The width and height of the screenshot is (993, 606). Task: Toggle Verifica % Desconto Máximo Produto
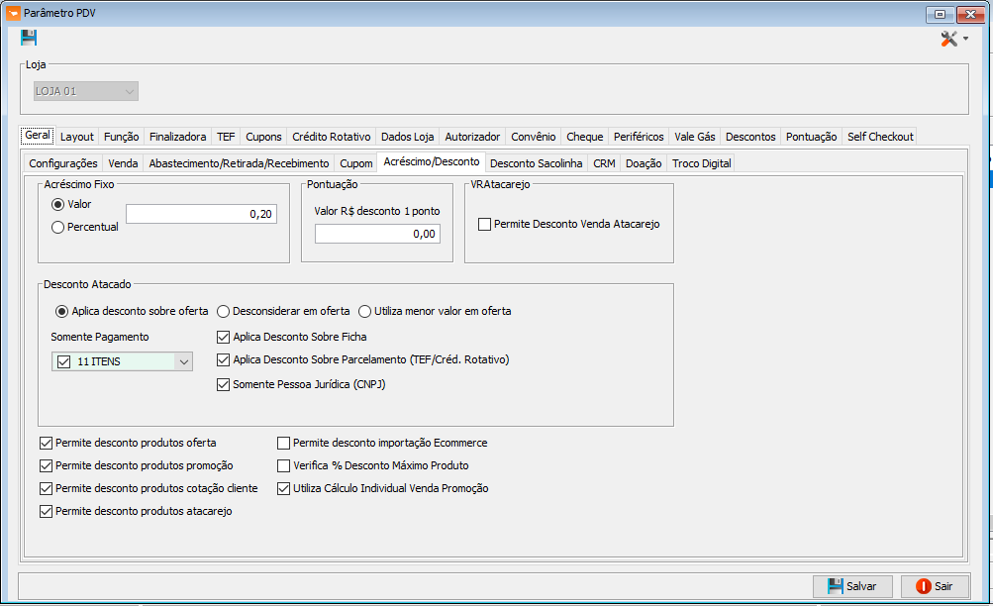[x=284, y=465]
